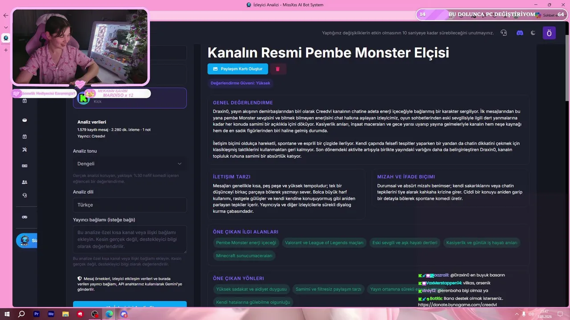
Task: Click the Değerlendirme Güveni: Yüksek badge
Action: pos(240,83)
